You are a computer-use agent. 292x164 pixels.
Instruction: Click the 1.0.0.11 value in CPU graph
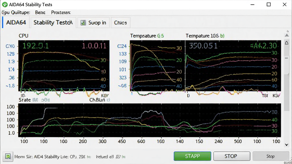[x=94, y=46]
